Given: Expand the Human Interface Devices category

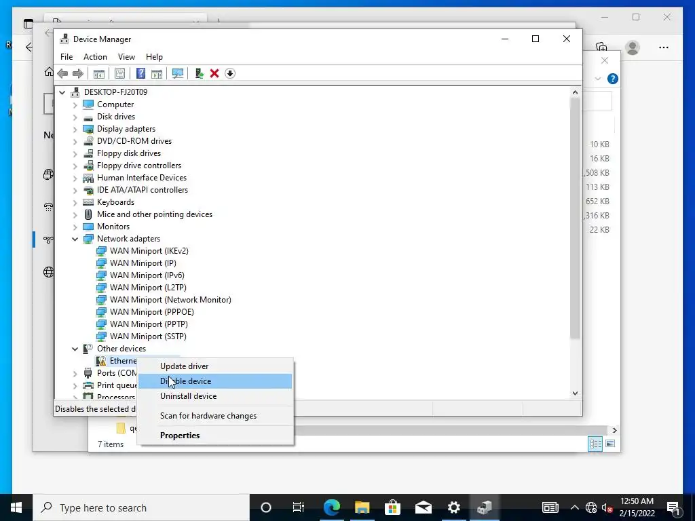Looking at the screenshot, I should [x=75, y=178].
